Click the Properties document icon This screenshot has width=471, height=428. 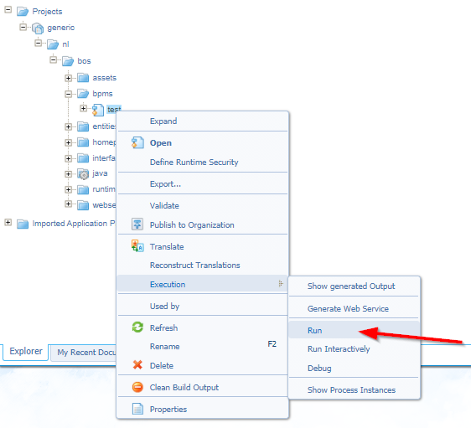point(137,409)
